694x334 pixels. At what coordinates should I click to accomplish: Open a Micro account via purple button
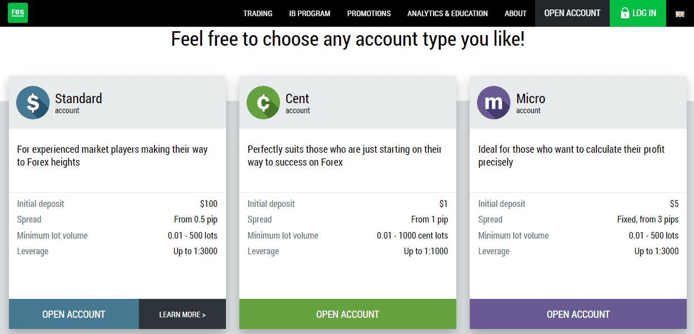coord(578,314)
